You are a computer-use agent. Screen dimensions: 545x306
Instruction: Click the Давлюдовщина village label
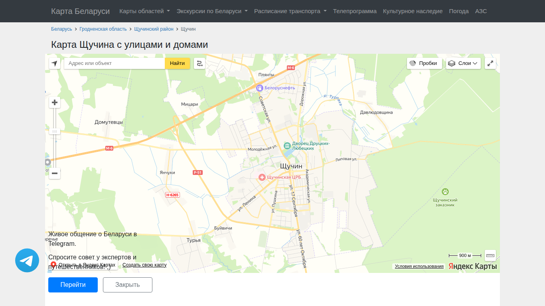[x=376, y=112]
